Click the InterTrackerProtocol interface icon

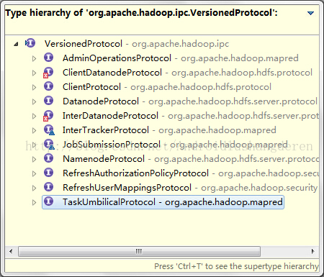[x=49, y=130]
